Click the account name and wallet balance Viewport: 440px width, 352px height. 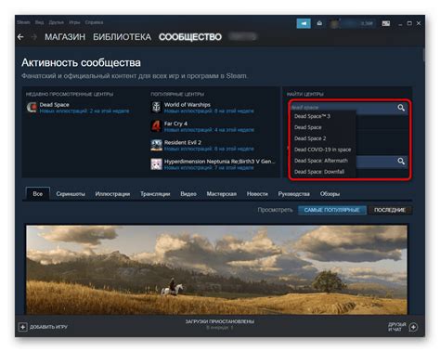pos(357,23)
